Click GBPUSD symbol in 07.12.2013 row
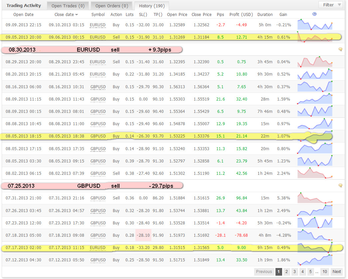This screenshot has width=348, height=279. 98,260
